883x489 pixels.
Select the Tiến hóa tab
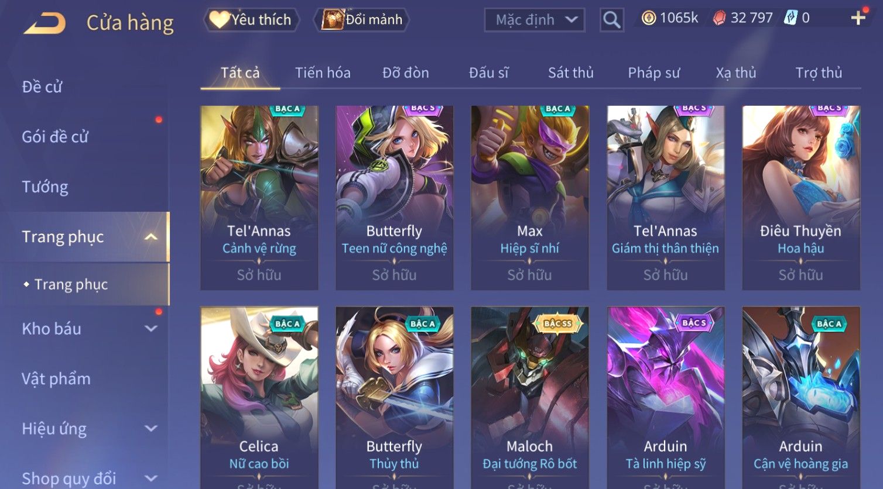323,73
